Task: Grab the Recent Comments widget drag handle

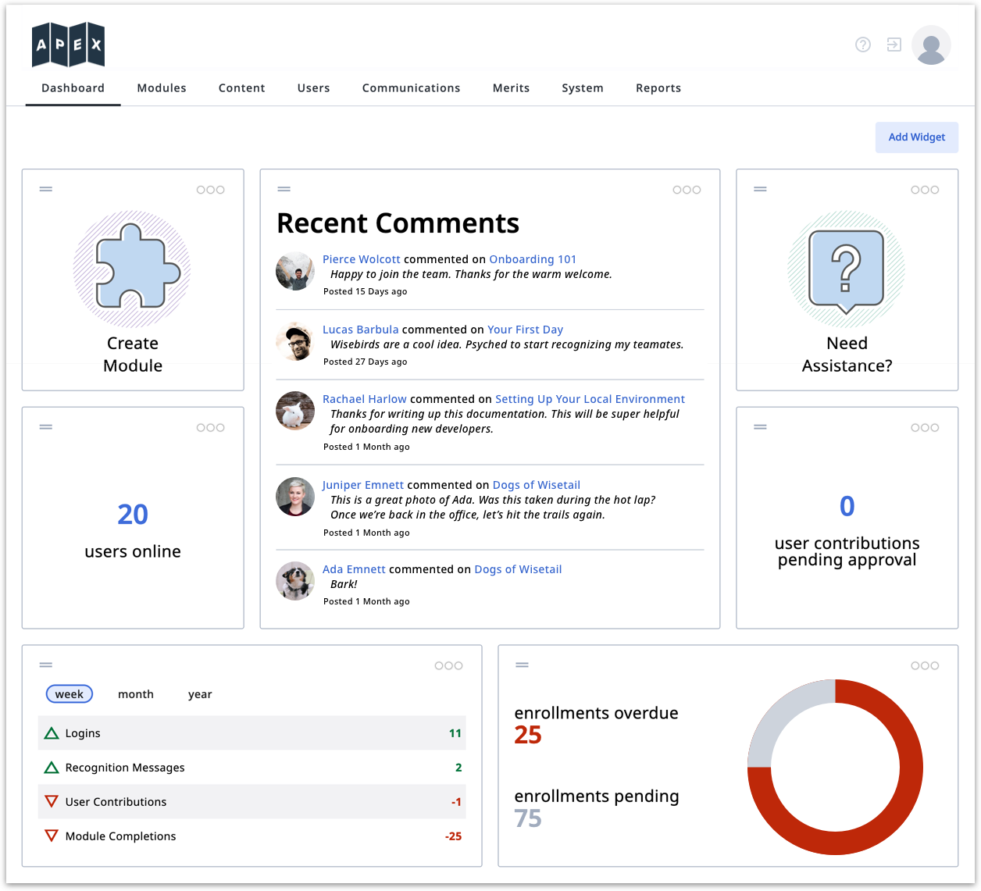Action: coord(284,189)
